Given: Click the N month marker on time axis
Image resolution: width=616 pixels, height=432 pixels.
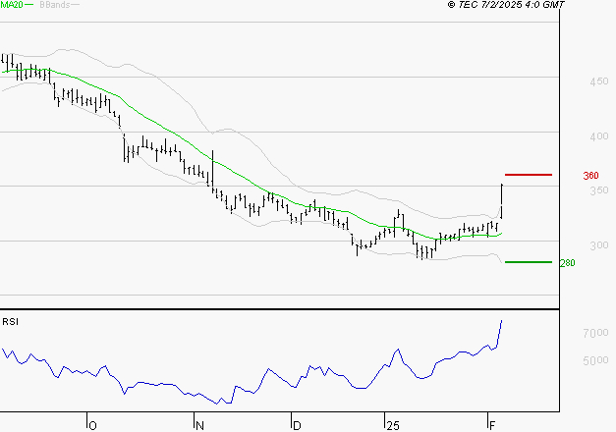Looking at the screenshot, I should (x=200, y=426).
